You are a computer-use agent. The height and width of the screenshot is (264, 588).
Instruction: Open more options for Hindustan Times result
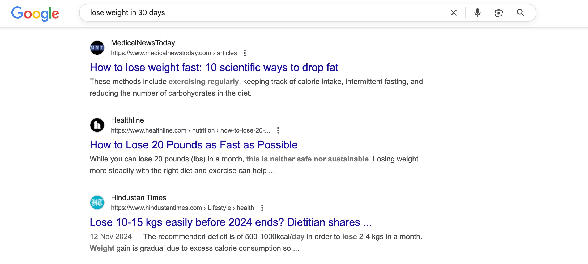(x=262, y=208)
